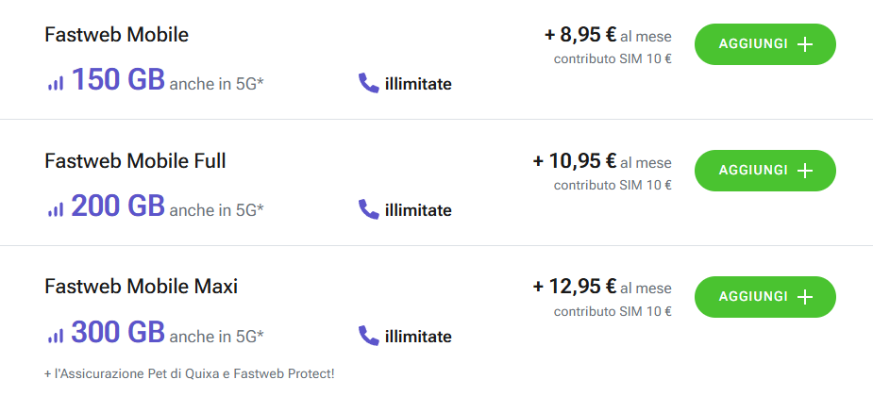Click the phone icon in Fastweb Mobile Maxi row
The width and height of the screenshot is (873, 396).
369,336
